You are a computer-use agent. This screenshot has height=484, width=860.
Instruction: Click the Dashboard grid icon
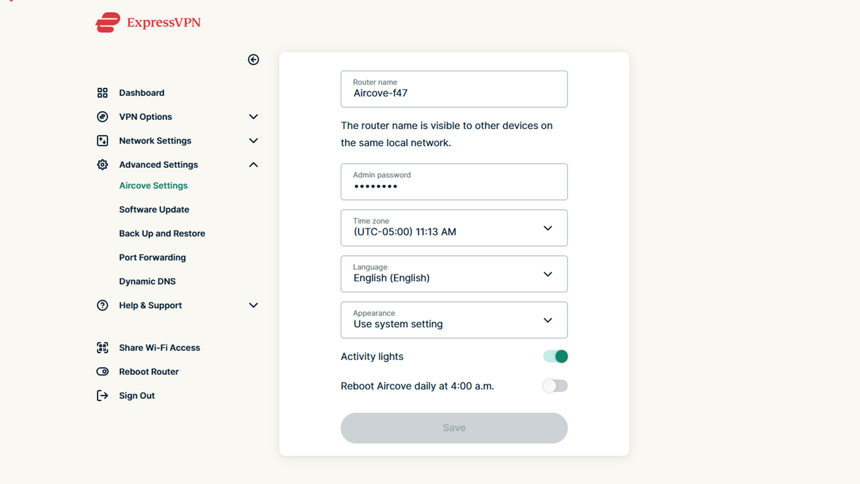(x=102, y=93)
